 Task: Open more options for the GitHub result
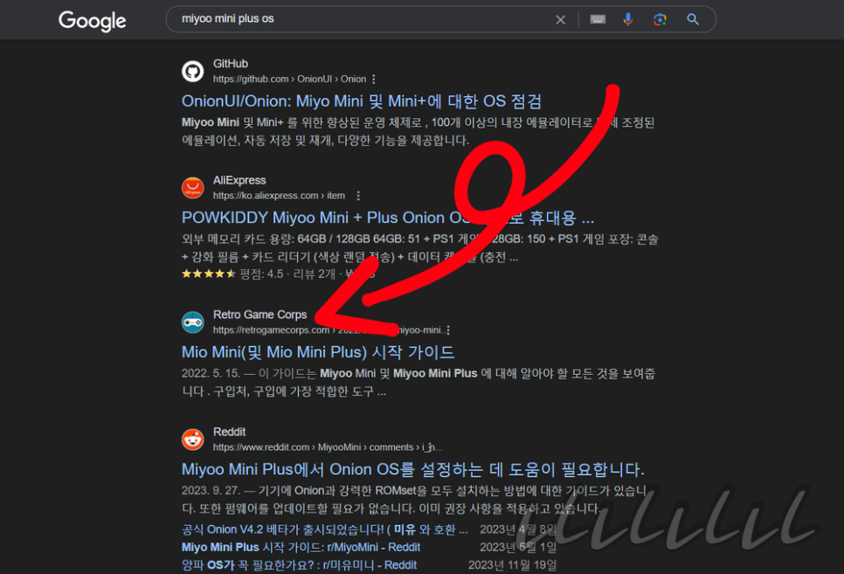374,80
